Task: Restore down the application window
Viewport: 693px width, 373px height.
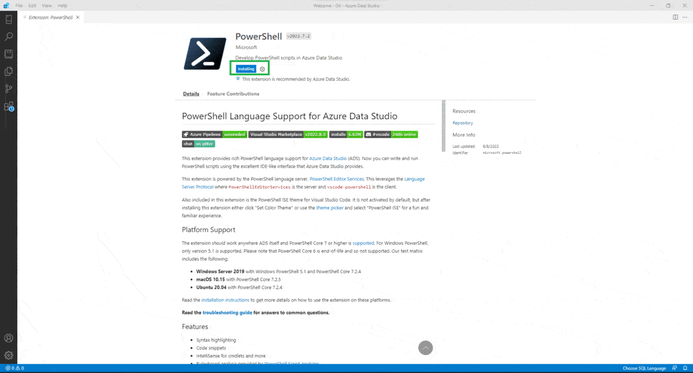Action: pos(668,5)
